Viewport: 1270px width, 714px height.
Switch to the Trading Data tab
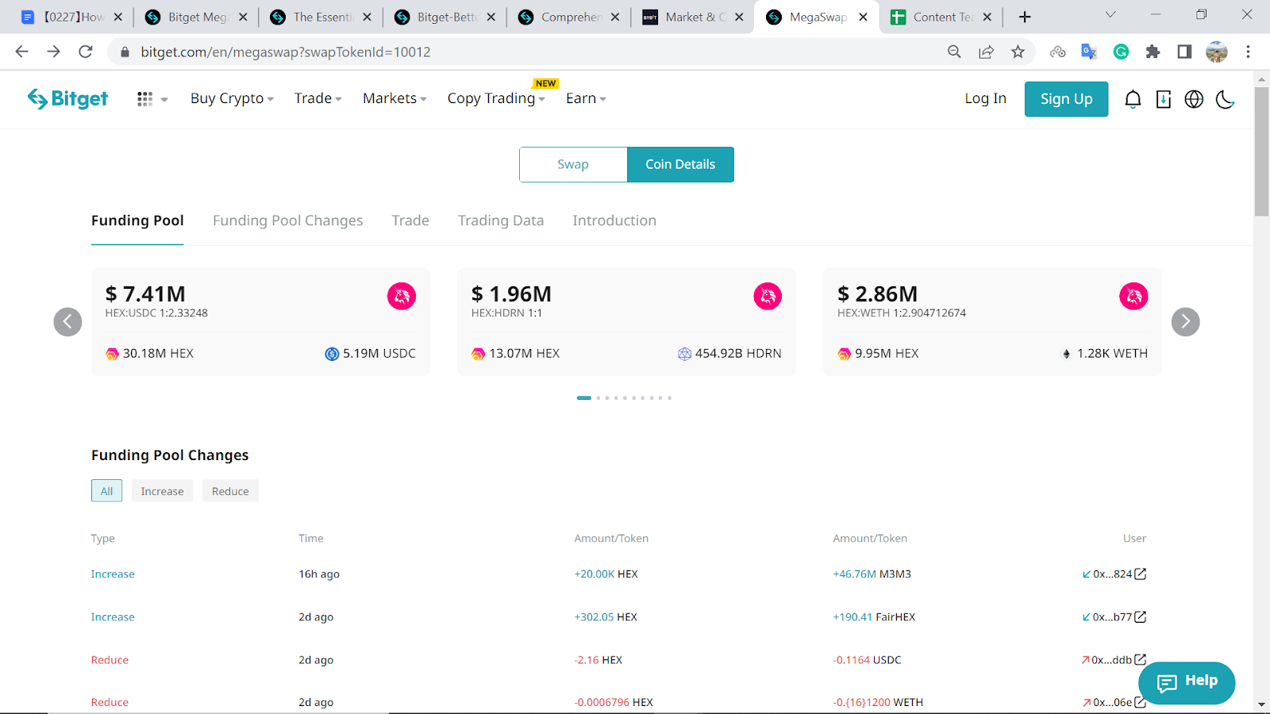coord(501,221)
